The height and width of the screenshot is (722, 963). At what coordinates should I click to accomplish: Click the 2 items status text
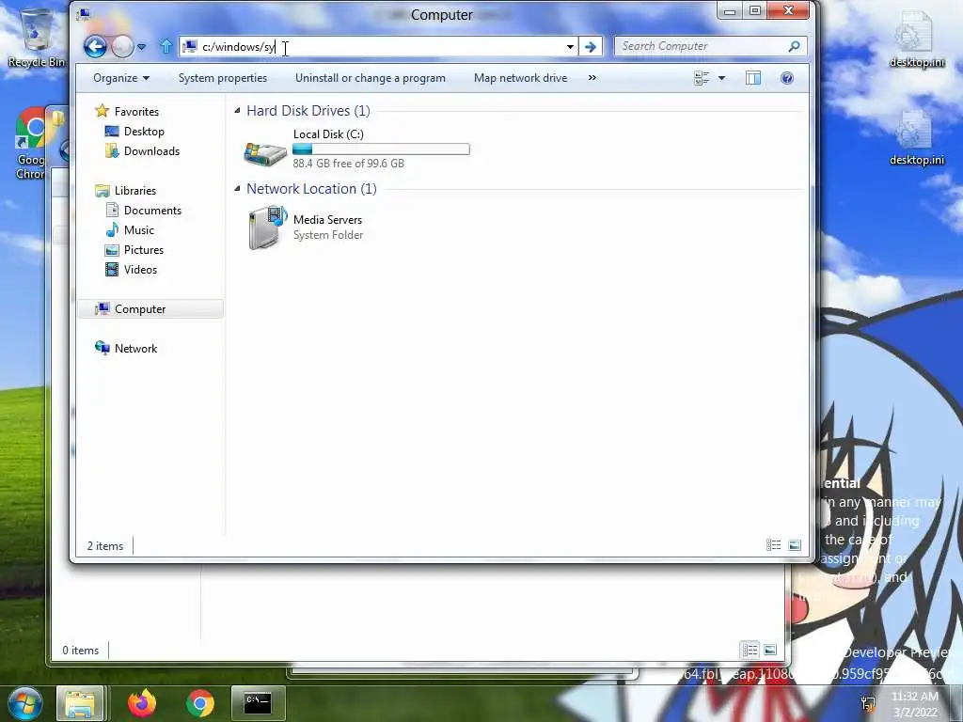[105, 546]
